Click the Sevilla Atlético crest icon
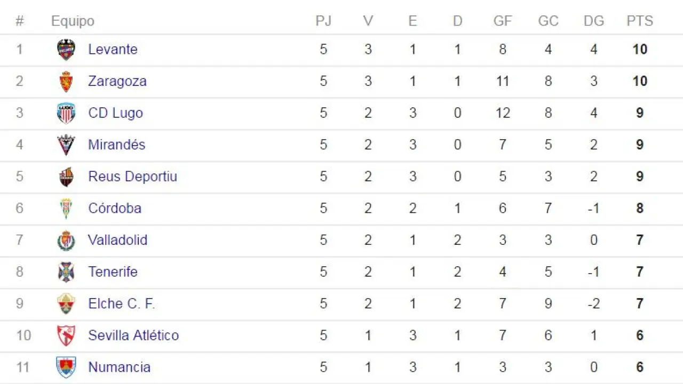Image resolution: width=683 pixels, height=384 pixels. click(x=66, y=335)
